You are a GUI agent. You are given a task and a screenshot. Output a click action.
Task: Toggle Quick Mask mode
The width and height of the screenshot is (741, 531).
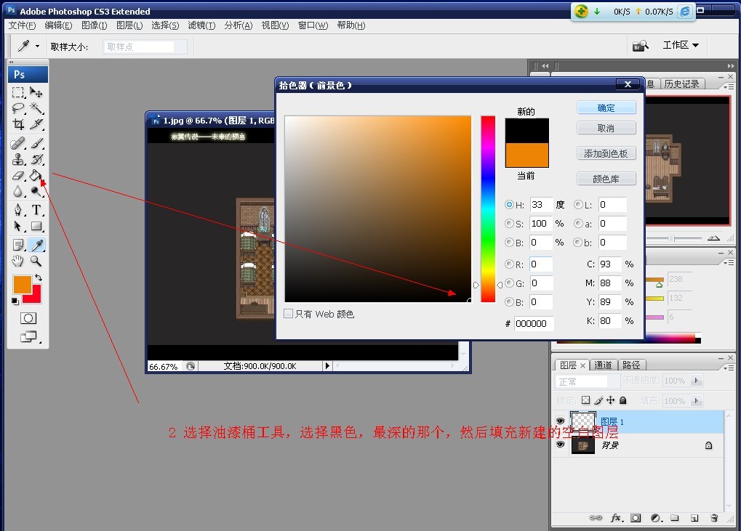[28, 318]
